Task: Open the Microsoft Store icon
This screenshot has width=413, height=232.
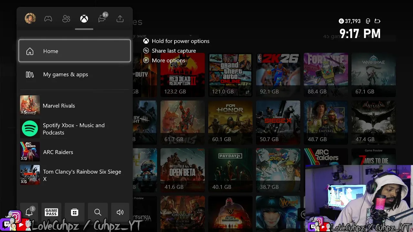Action: (x=75, y=212)
